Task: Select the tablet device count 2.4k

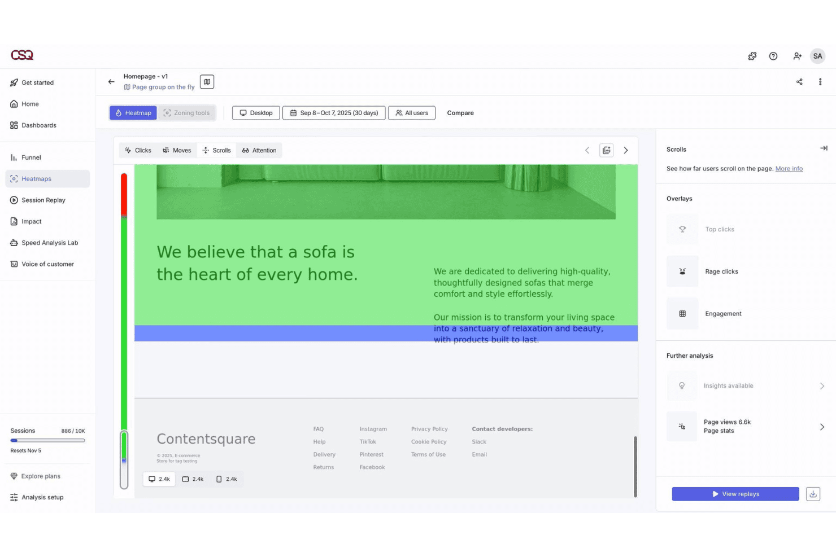Action: point(193,479)
